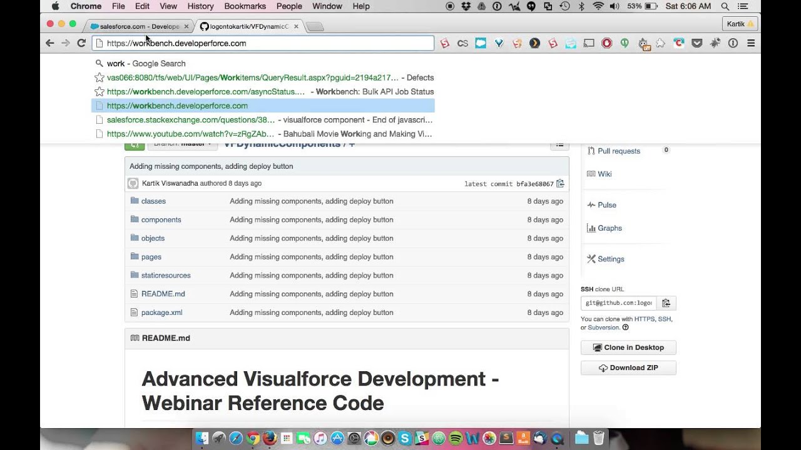Open the History menu in the menu bar
The height and width of the screenshot is (450, 801).
click(x=200, y=6)
